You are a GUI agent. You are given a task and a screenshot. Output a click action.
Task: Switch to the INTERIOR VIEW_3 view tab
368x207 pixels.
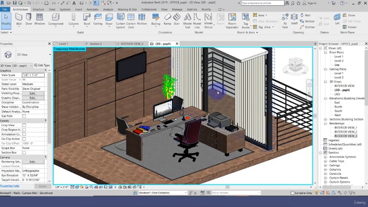(x=132, y=44)
